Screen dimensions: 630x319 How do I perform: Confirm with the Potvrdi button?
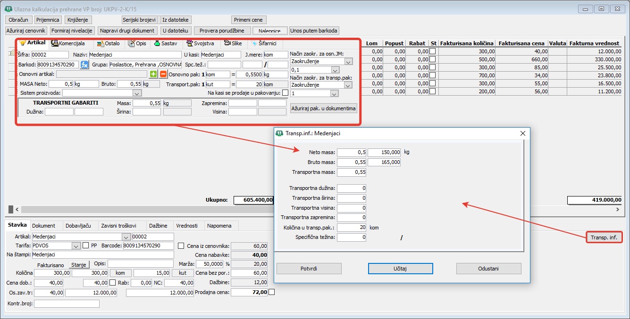pos(309,269)
